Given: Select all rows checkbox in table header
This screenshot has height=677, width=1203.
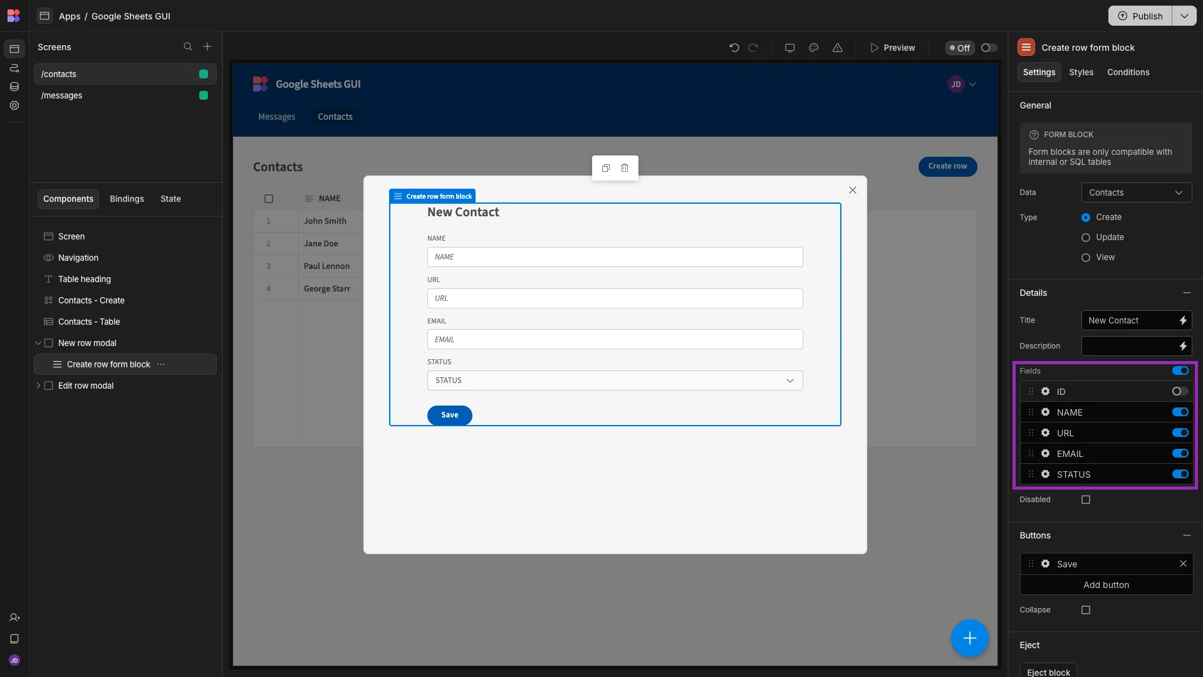Looking at the screenshot, I should click(x=269, y=199).
